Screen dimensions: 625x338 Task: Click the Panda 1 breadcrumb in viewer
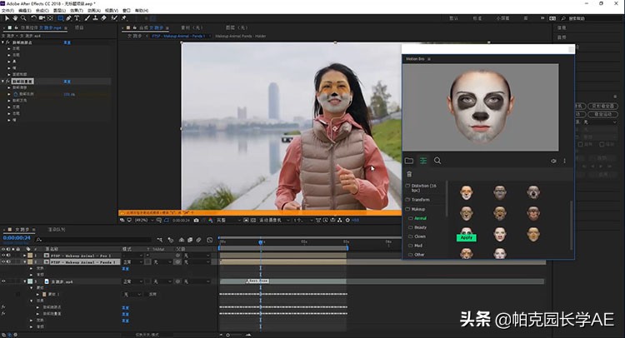point(178,37)
